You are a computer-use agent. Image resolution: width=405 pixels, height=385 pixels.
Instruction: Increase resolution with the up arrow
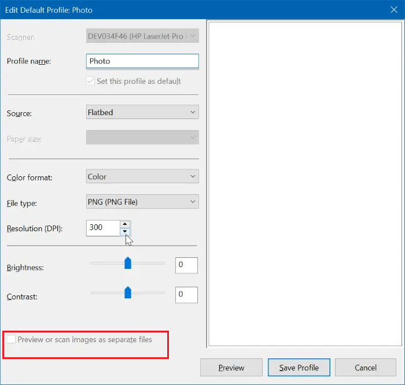pyautogui.click(x=125, y=224)
